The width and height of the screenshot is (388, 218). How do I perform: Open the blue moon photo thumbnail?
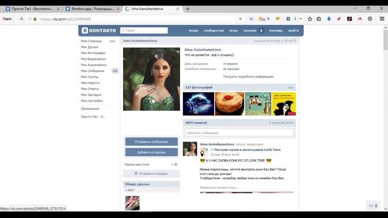(x=198, y=104)
